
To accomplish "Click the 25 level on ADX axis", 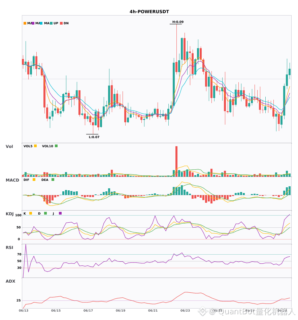I will pos(19,300).
